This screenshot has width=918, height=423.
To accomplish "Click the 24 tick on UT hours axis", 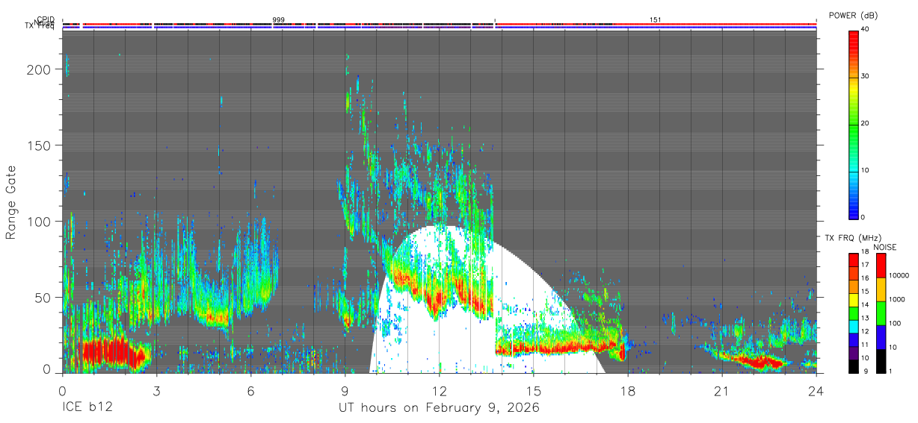I will tap(816, 391).
